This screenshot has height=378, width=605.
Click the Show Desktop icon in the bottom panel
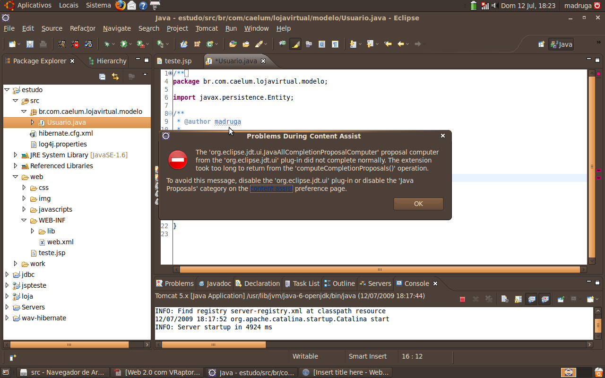(x=5, y=372)
